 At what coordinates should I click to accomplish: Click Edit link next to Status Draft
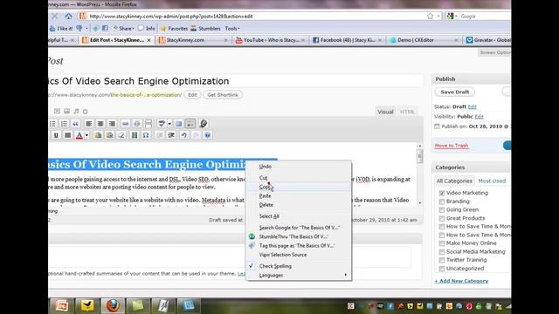(472, 106)
